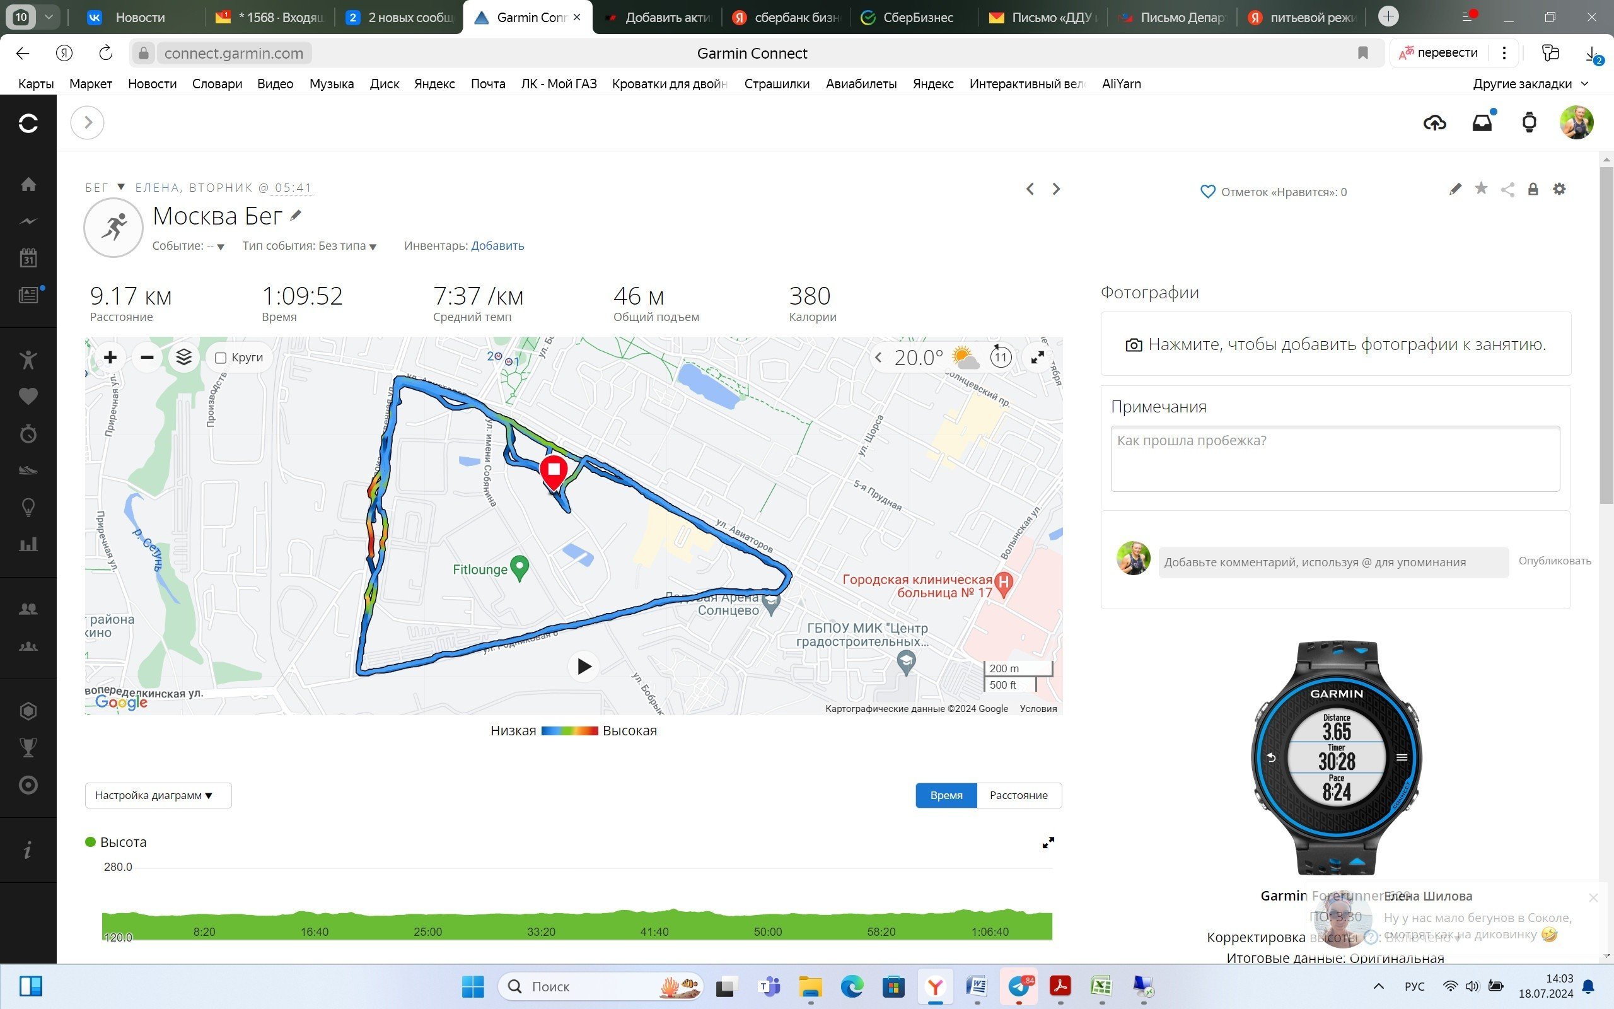The width and height of the screenshot is (1614, 1009).
Task: Focus the comment input field
Action: click(1333, 562)
